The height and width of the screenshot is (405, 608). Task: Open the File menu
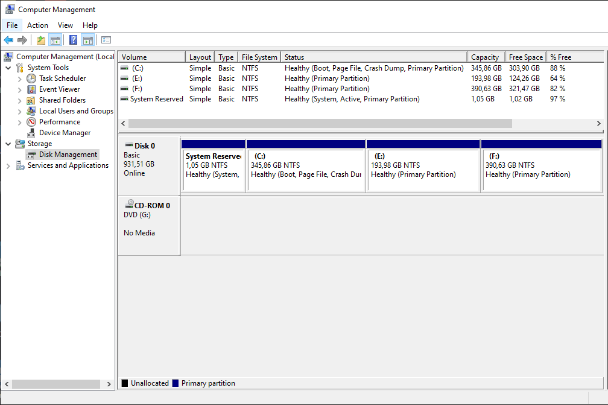12,25
